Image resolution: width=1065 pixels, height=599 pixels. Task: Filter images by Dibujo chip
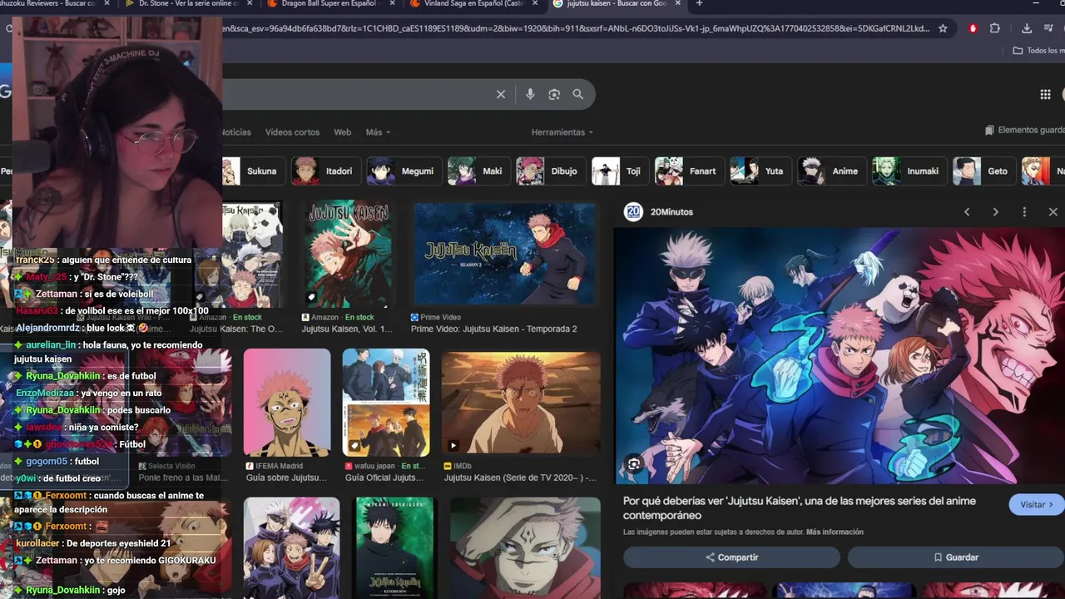[551, 171]
